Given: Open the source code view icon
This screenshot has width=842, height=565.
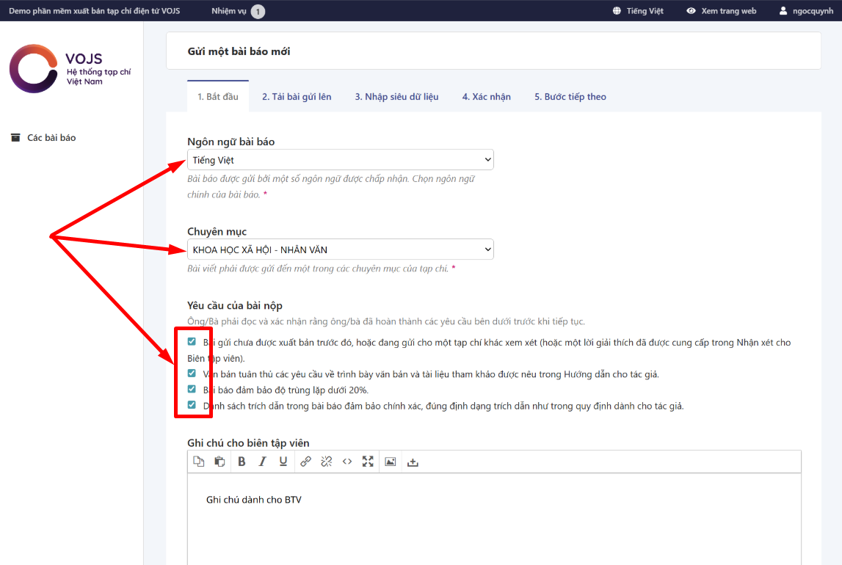Looking at the screenshot, I should click(347, 462).
